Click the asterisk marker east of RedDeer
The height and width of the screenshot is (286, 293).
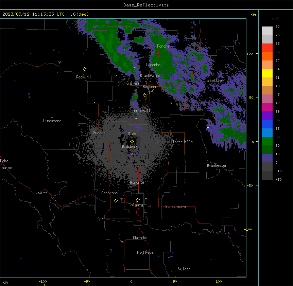171,103
